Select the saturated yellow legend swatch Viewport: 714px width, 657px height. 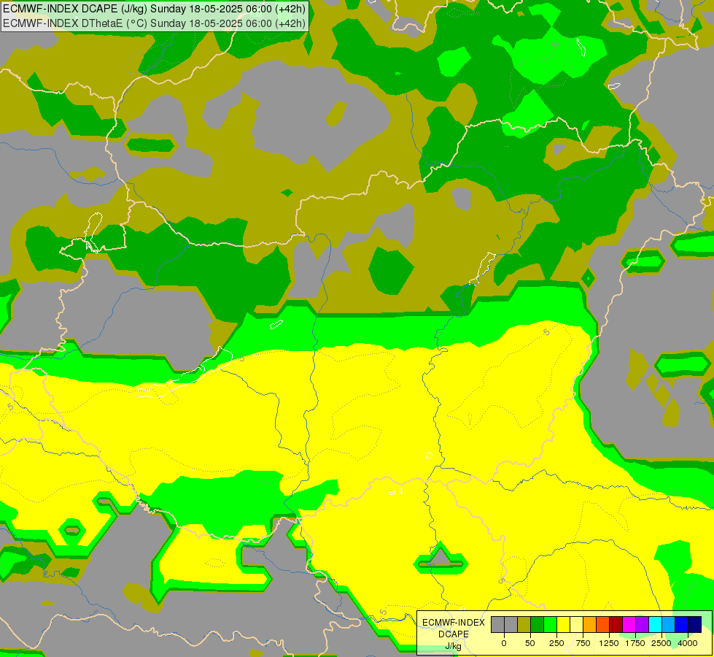coord(563,625)
